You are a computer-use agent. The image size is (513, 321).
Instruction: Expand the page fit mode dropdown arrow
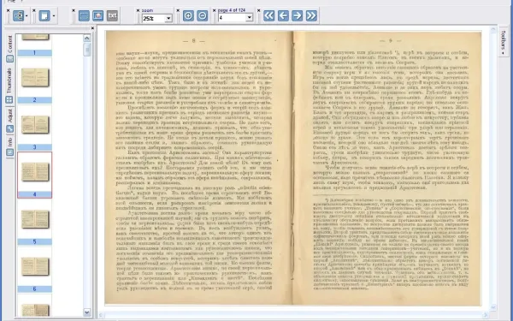pyautogui.click(x=54, y=15)
